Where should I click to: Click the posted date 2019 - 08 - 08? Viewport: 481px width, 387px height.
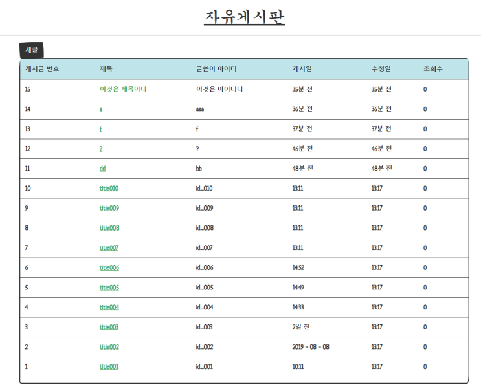311,347
